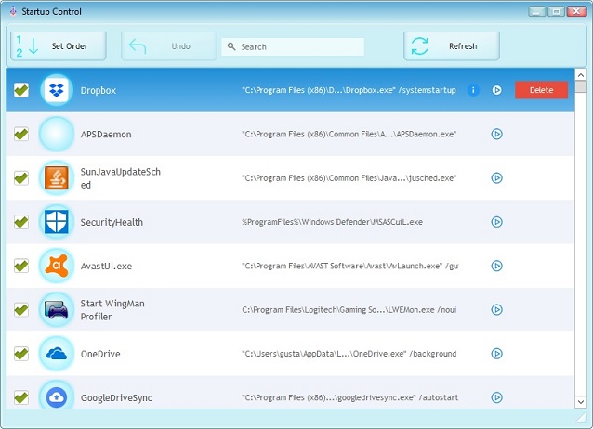Focus the Search input field
The width and height of the screenshot is (593, 429).
pos(293,46)
